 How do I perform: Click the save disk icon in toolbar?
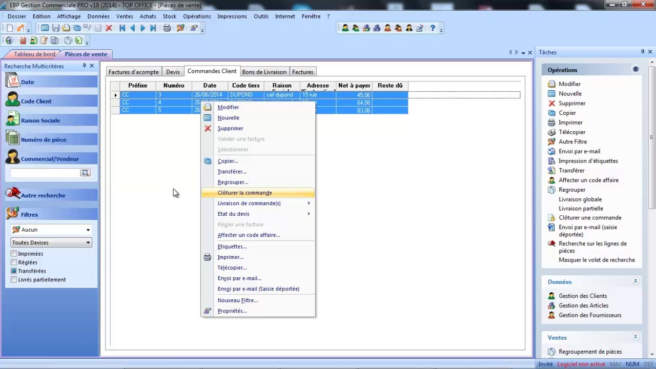pyautogui.click(x=56, y=28)
